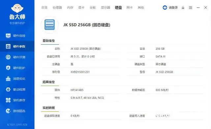
Task: Click the interface value SATA III
Action: pos(161,57)
